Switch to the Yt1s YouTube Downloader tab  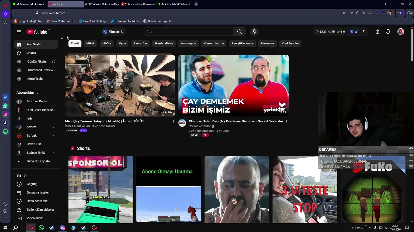point(138,4)
